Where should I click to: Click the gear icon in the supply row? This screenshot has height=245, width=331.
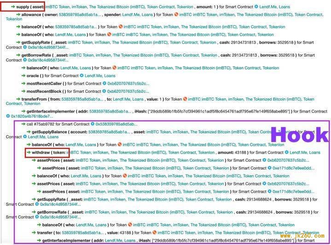[x=256, y=6]
